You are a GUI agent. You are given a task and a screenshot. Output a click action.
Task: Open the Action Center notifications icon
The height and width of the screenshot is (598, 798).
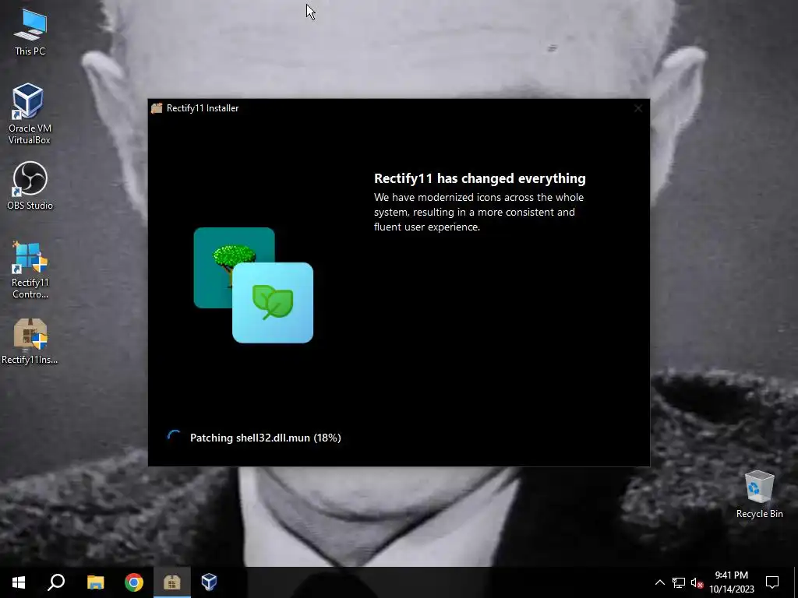(x=772, y=582)
